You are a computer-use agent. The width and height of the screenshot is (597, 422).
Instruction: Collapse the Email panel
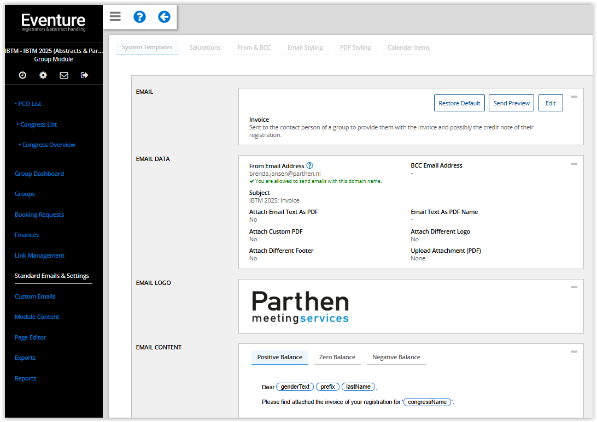point(573,97)
